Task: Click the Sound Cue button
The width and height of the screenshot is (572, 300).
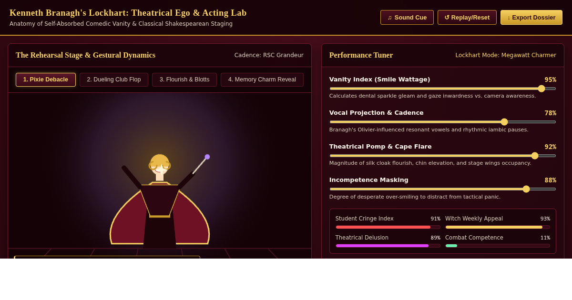Action: point(407,18)
